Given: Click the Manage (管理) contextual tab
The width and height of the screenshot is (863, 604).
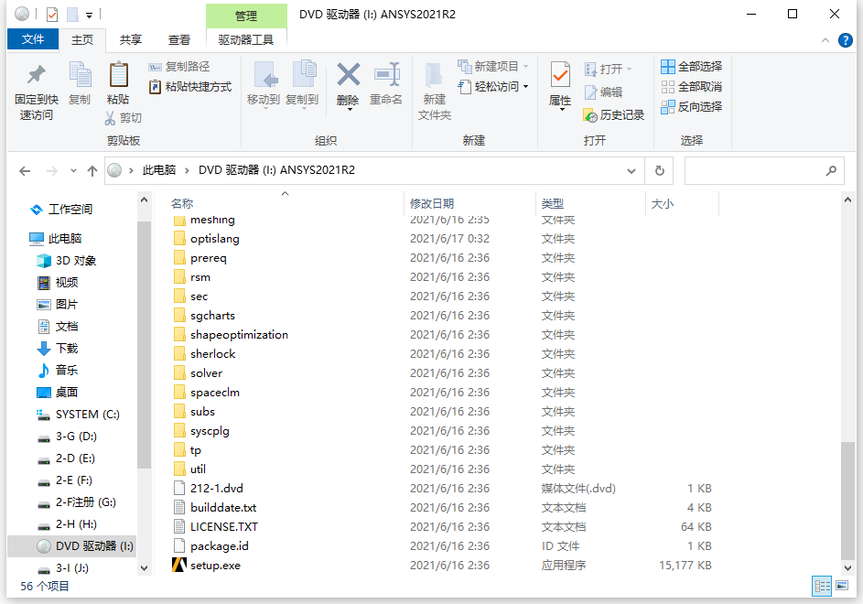Looking at the screenshot, I should coord(246,16).
